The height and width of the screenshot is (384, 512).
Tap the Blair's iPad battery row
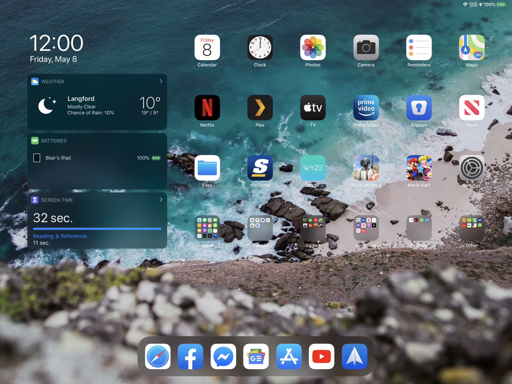tap(97, 158)
